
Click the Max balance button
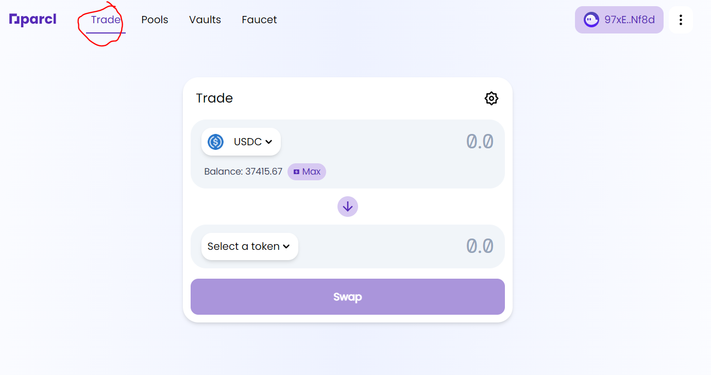coord(307,172)
